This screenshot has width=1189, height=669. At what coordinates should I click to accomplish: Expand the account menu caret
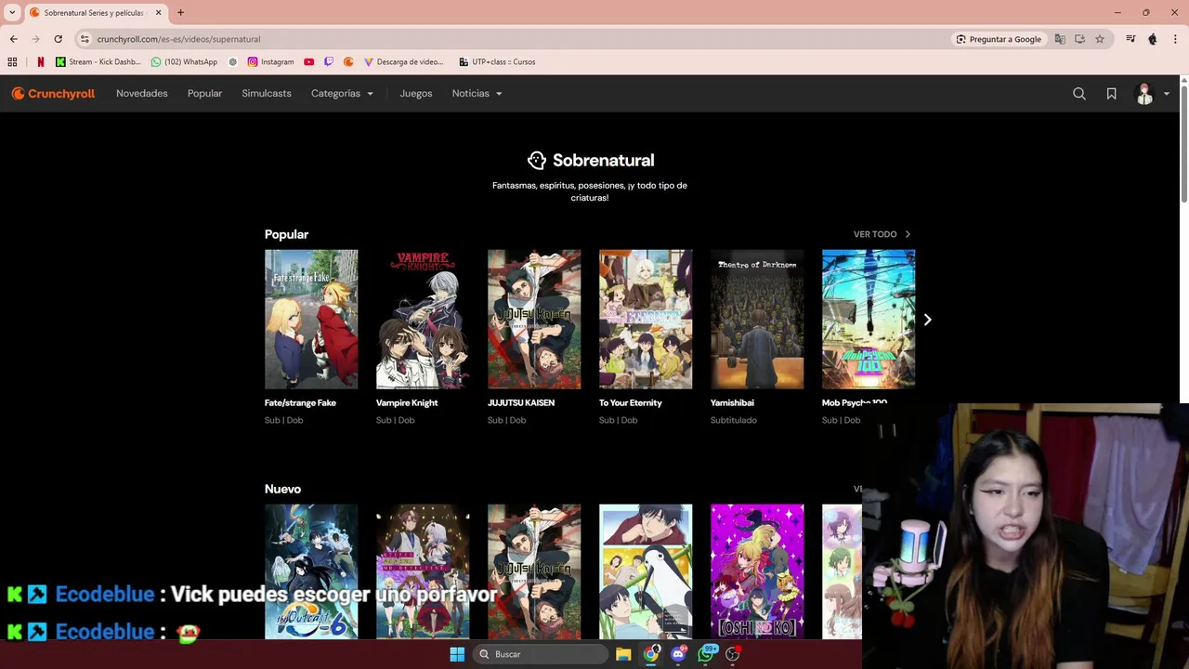click(x=1167, y=94)
